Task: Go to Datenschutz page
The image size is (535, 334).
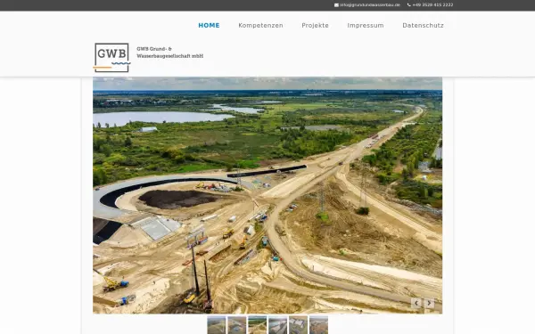Action: 423,26
